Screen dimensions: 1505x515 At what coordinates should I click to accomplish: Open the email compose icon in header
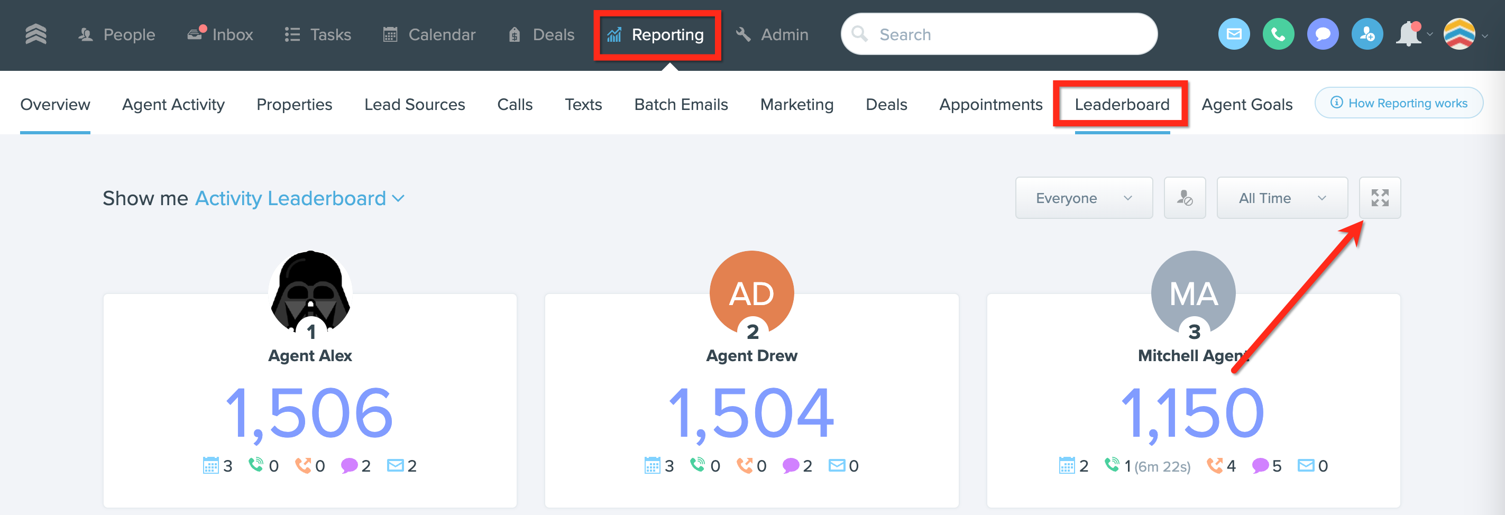(x=1233, y=34)
